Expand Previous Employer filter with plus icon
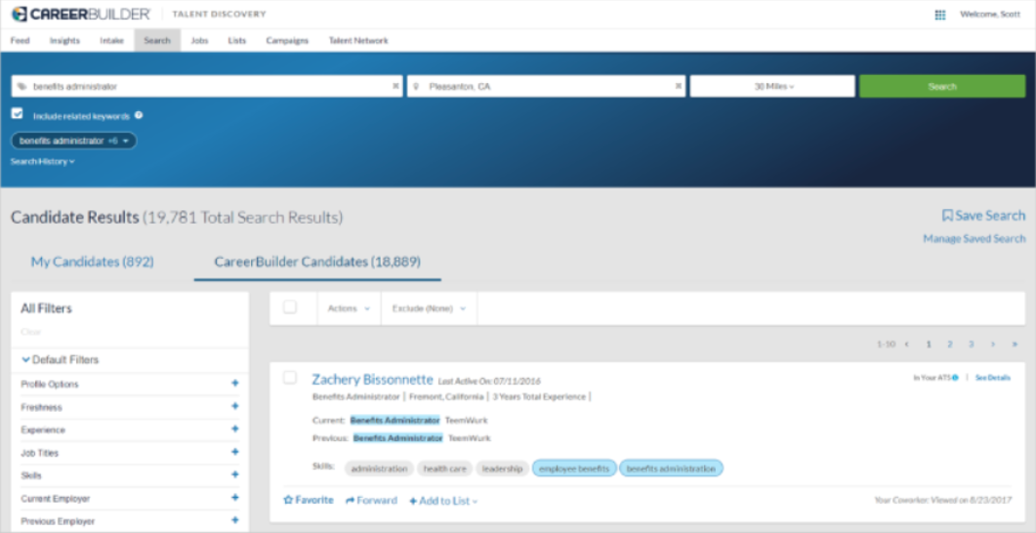 [234, 519]
